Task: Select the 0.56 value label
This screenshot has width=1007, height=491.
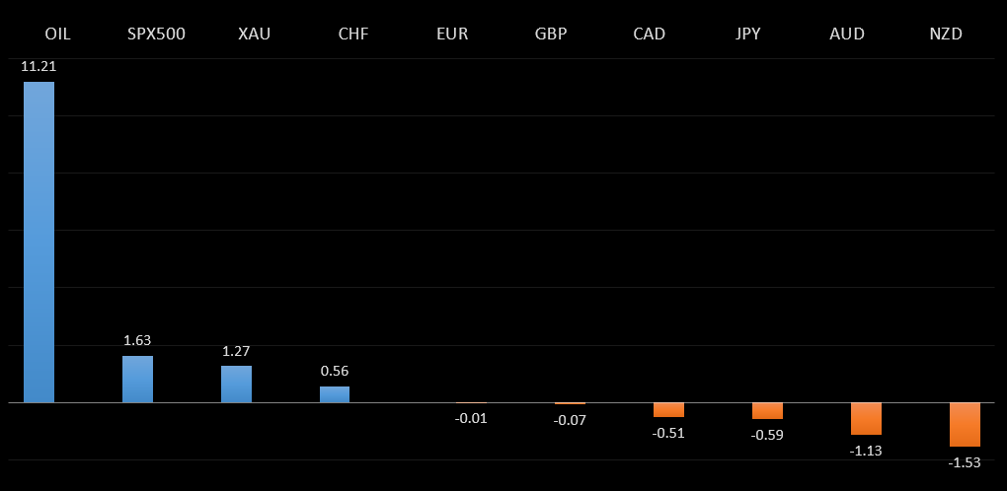Action: click(335, 371)
